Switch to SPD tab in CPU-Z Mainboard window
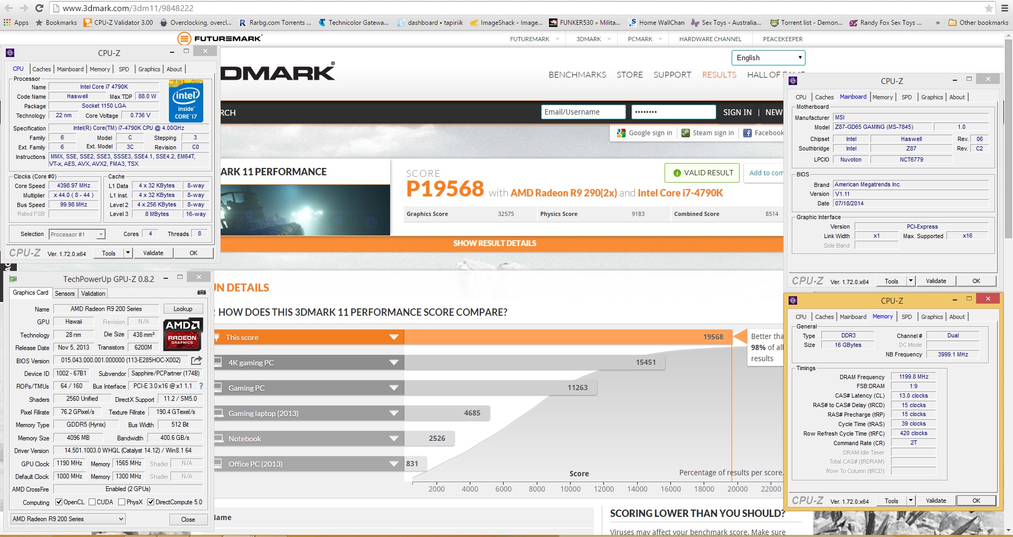The width and height of the screenshot is (1013, 537). [906, 97]
